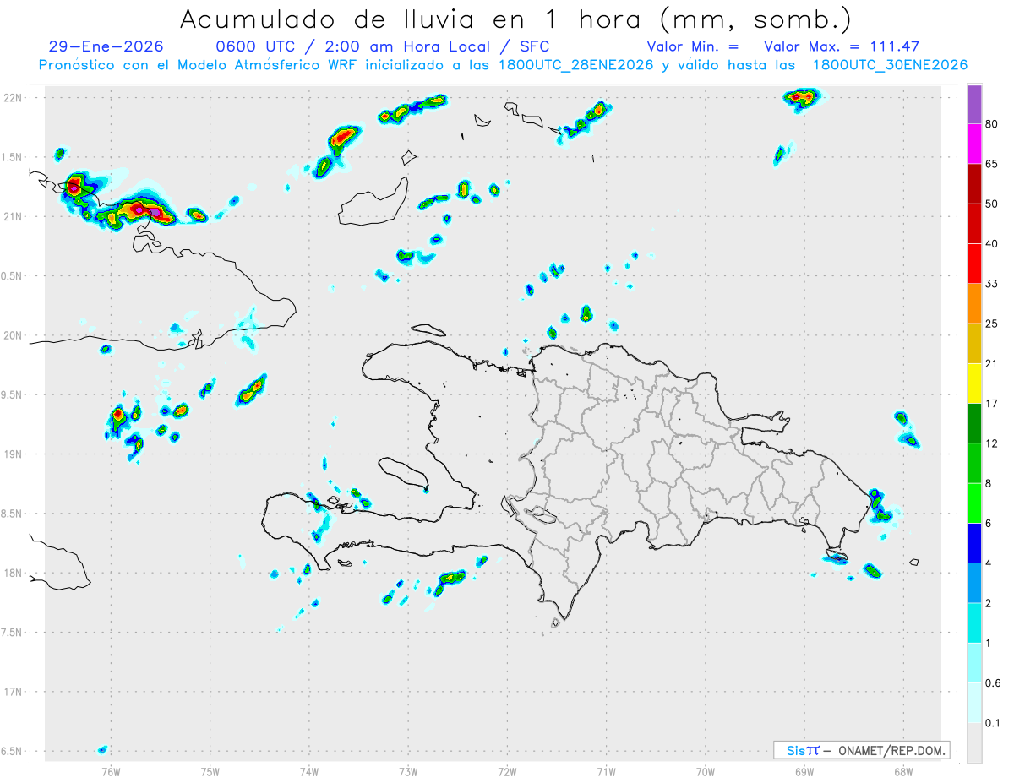Click the palest cyan segment between 0.1 and 0.6

pyautogui.click(x=974, y=702)
